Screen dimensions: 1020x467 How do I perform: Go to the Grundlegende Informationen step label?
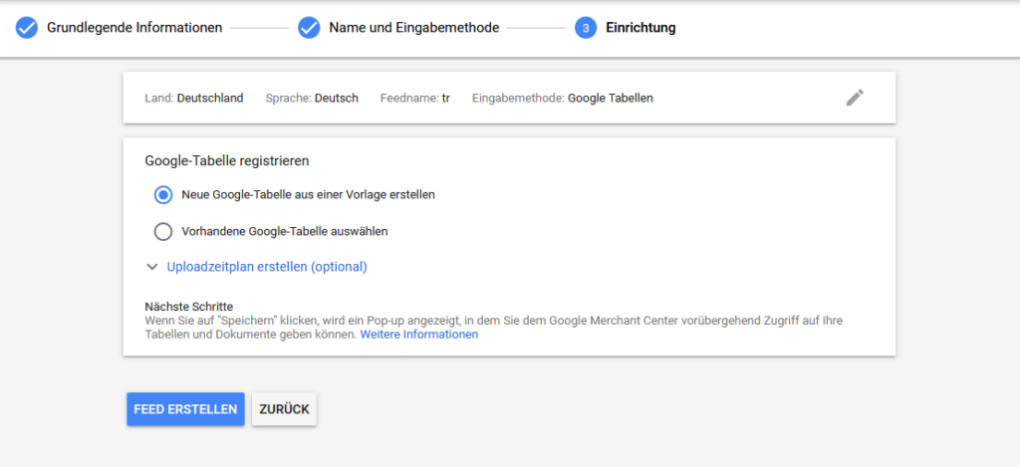tap(134, 28)
